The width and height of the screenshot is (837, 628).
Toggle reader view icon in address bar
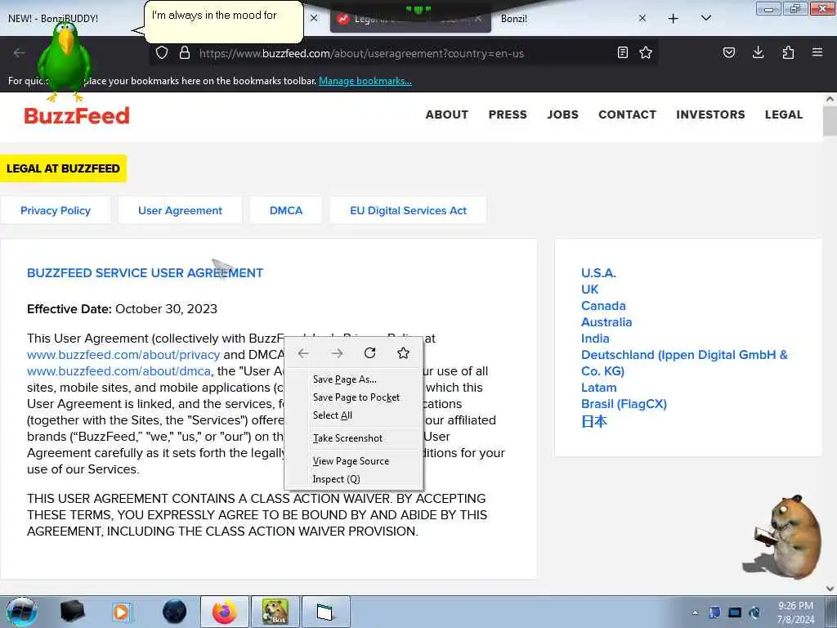622,52
